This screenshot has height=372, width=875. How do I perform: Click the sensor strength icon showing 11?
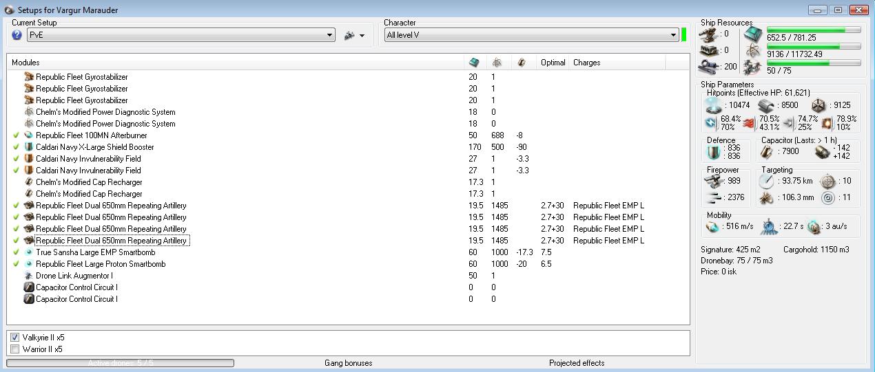(828, 197)
